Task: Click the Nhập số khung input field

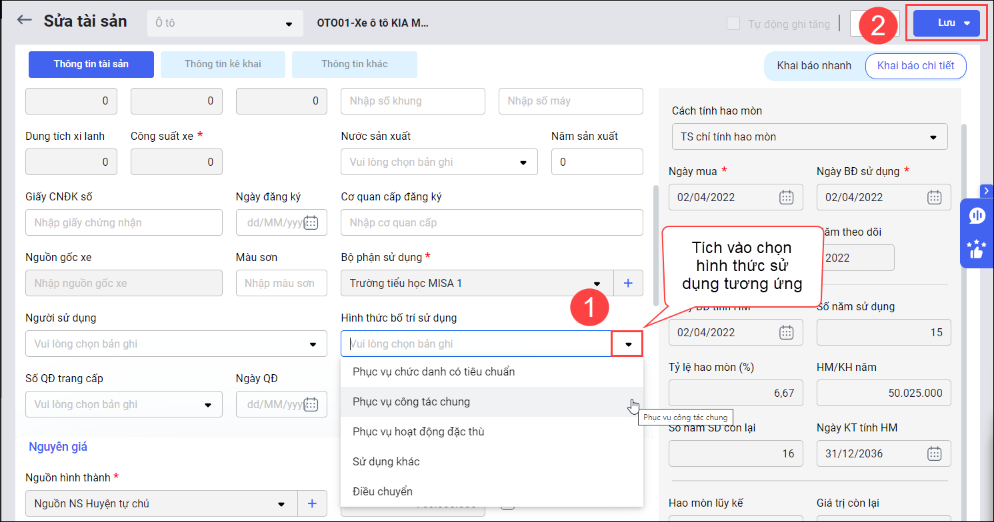Action: 413,101
